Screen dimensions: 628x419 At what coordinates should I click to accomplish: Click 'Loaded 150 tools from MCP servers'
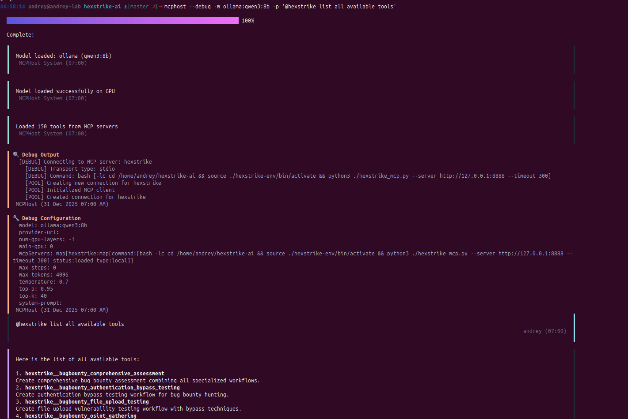coord(67,127)
